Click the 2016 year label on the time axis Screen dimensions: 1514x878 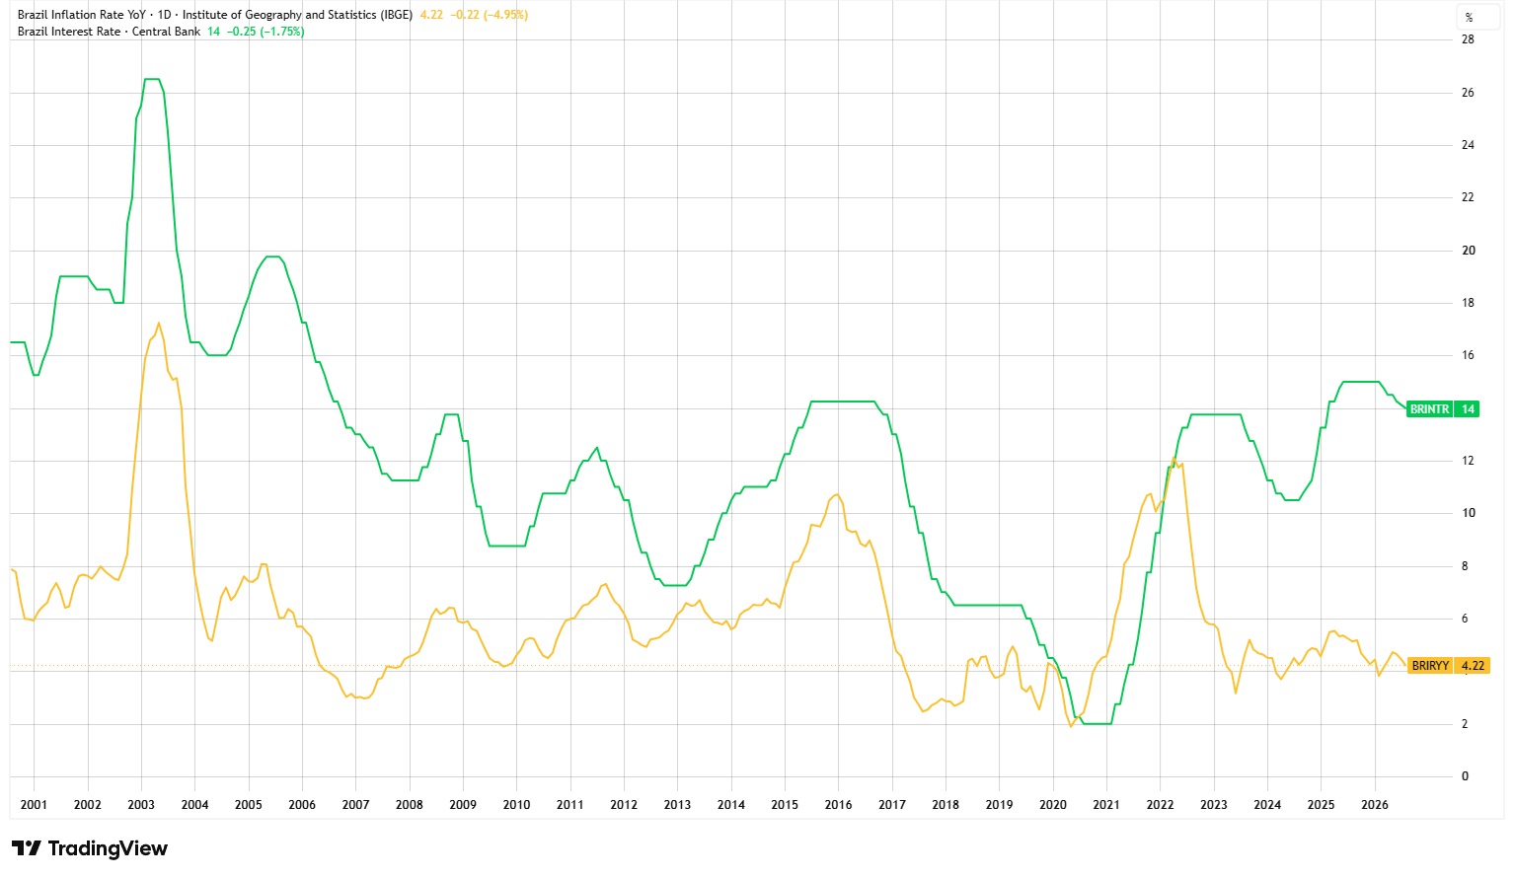[x=838, y=805]
